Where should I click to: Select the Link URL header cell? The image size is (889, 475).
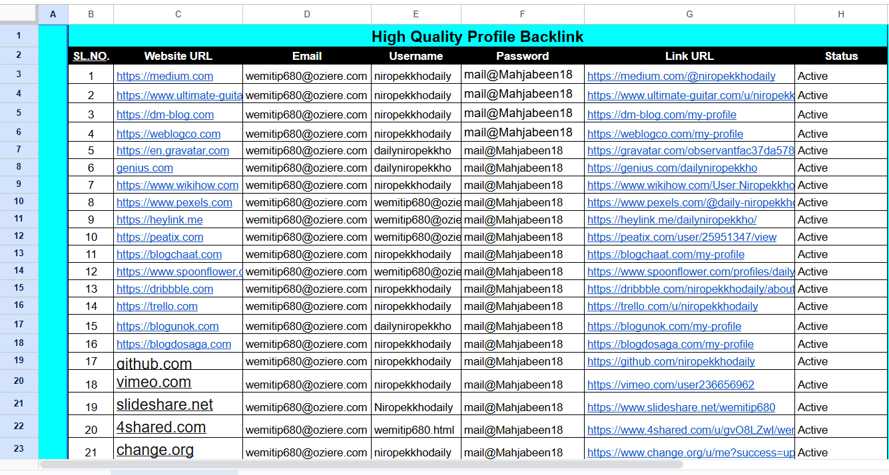[x=689, y=56]
